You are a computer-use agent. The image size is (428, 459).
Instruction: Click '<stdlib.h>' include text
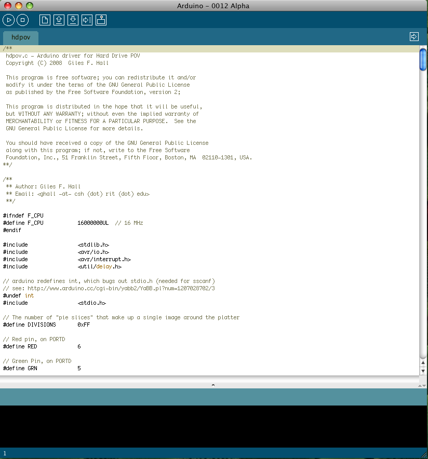pos(93,245)
